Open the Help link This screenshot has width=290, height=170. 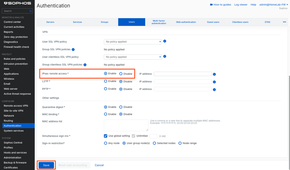253,5
